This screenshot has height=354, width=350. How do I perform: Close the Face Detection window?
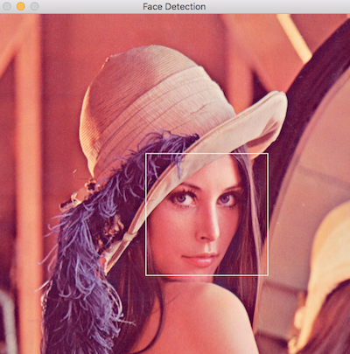click(7, 6)
